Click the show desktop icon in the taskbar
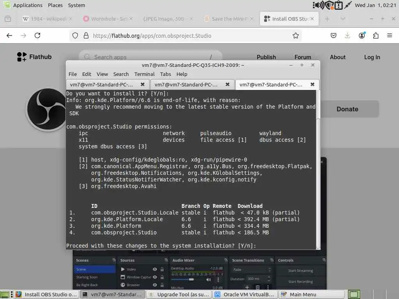Screen dimensions: 399x299 (5, 295)
